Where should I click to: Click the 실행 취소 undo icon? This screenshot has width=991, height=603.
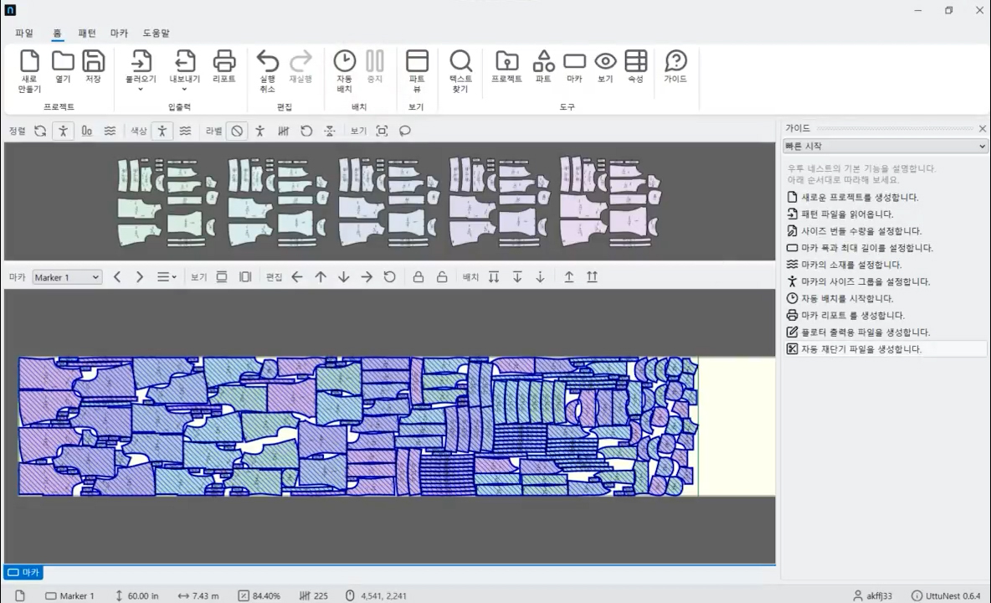pyautogui.click(x=267, y=61)
